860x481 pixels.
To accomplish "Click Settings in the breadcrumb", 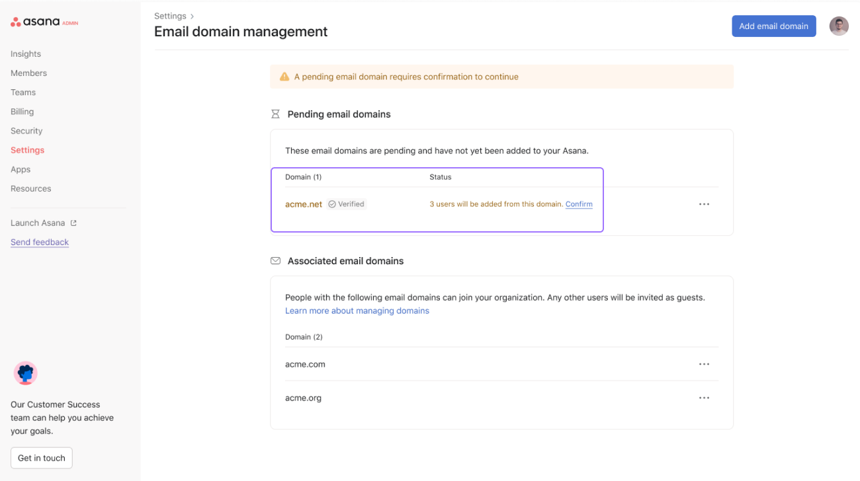I will point(170,16).
